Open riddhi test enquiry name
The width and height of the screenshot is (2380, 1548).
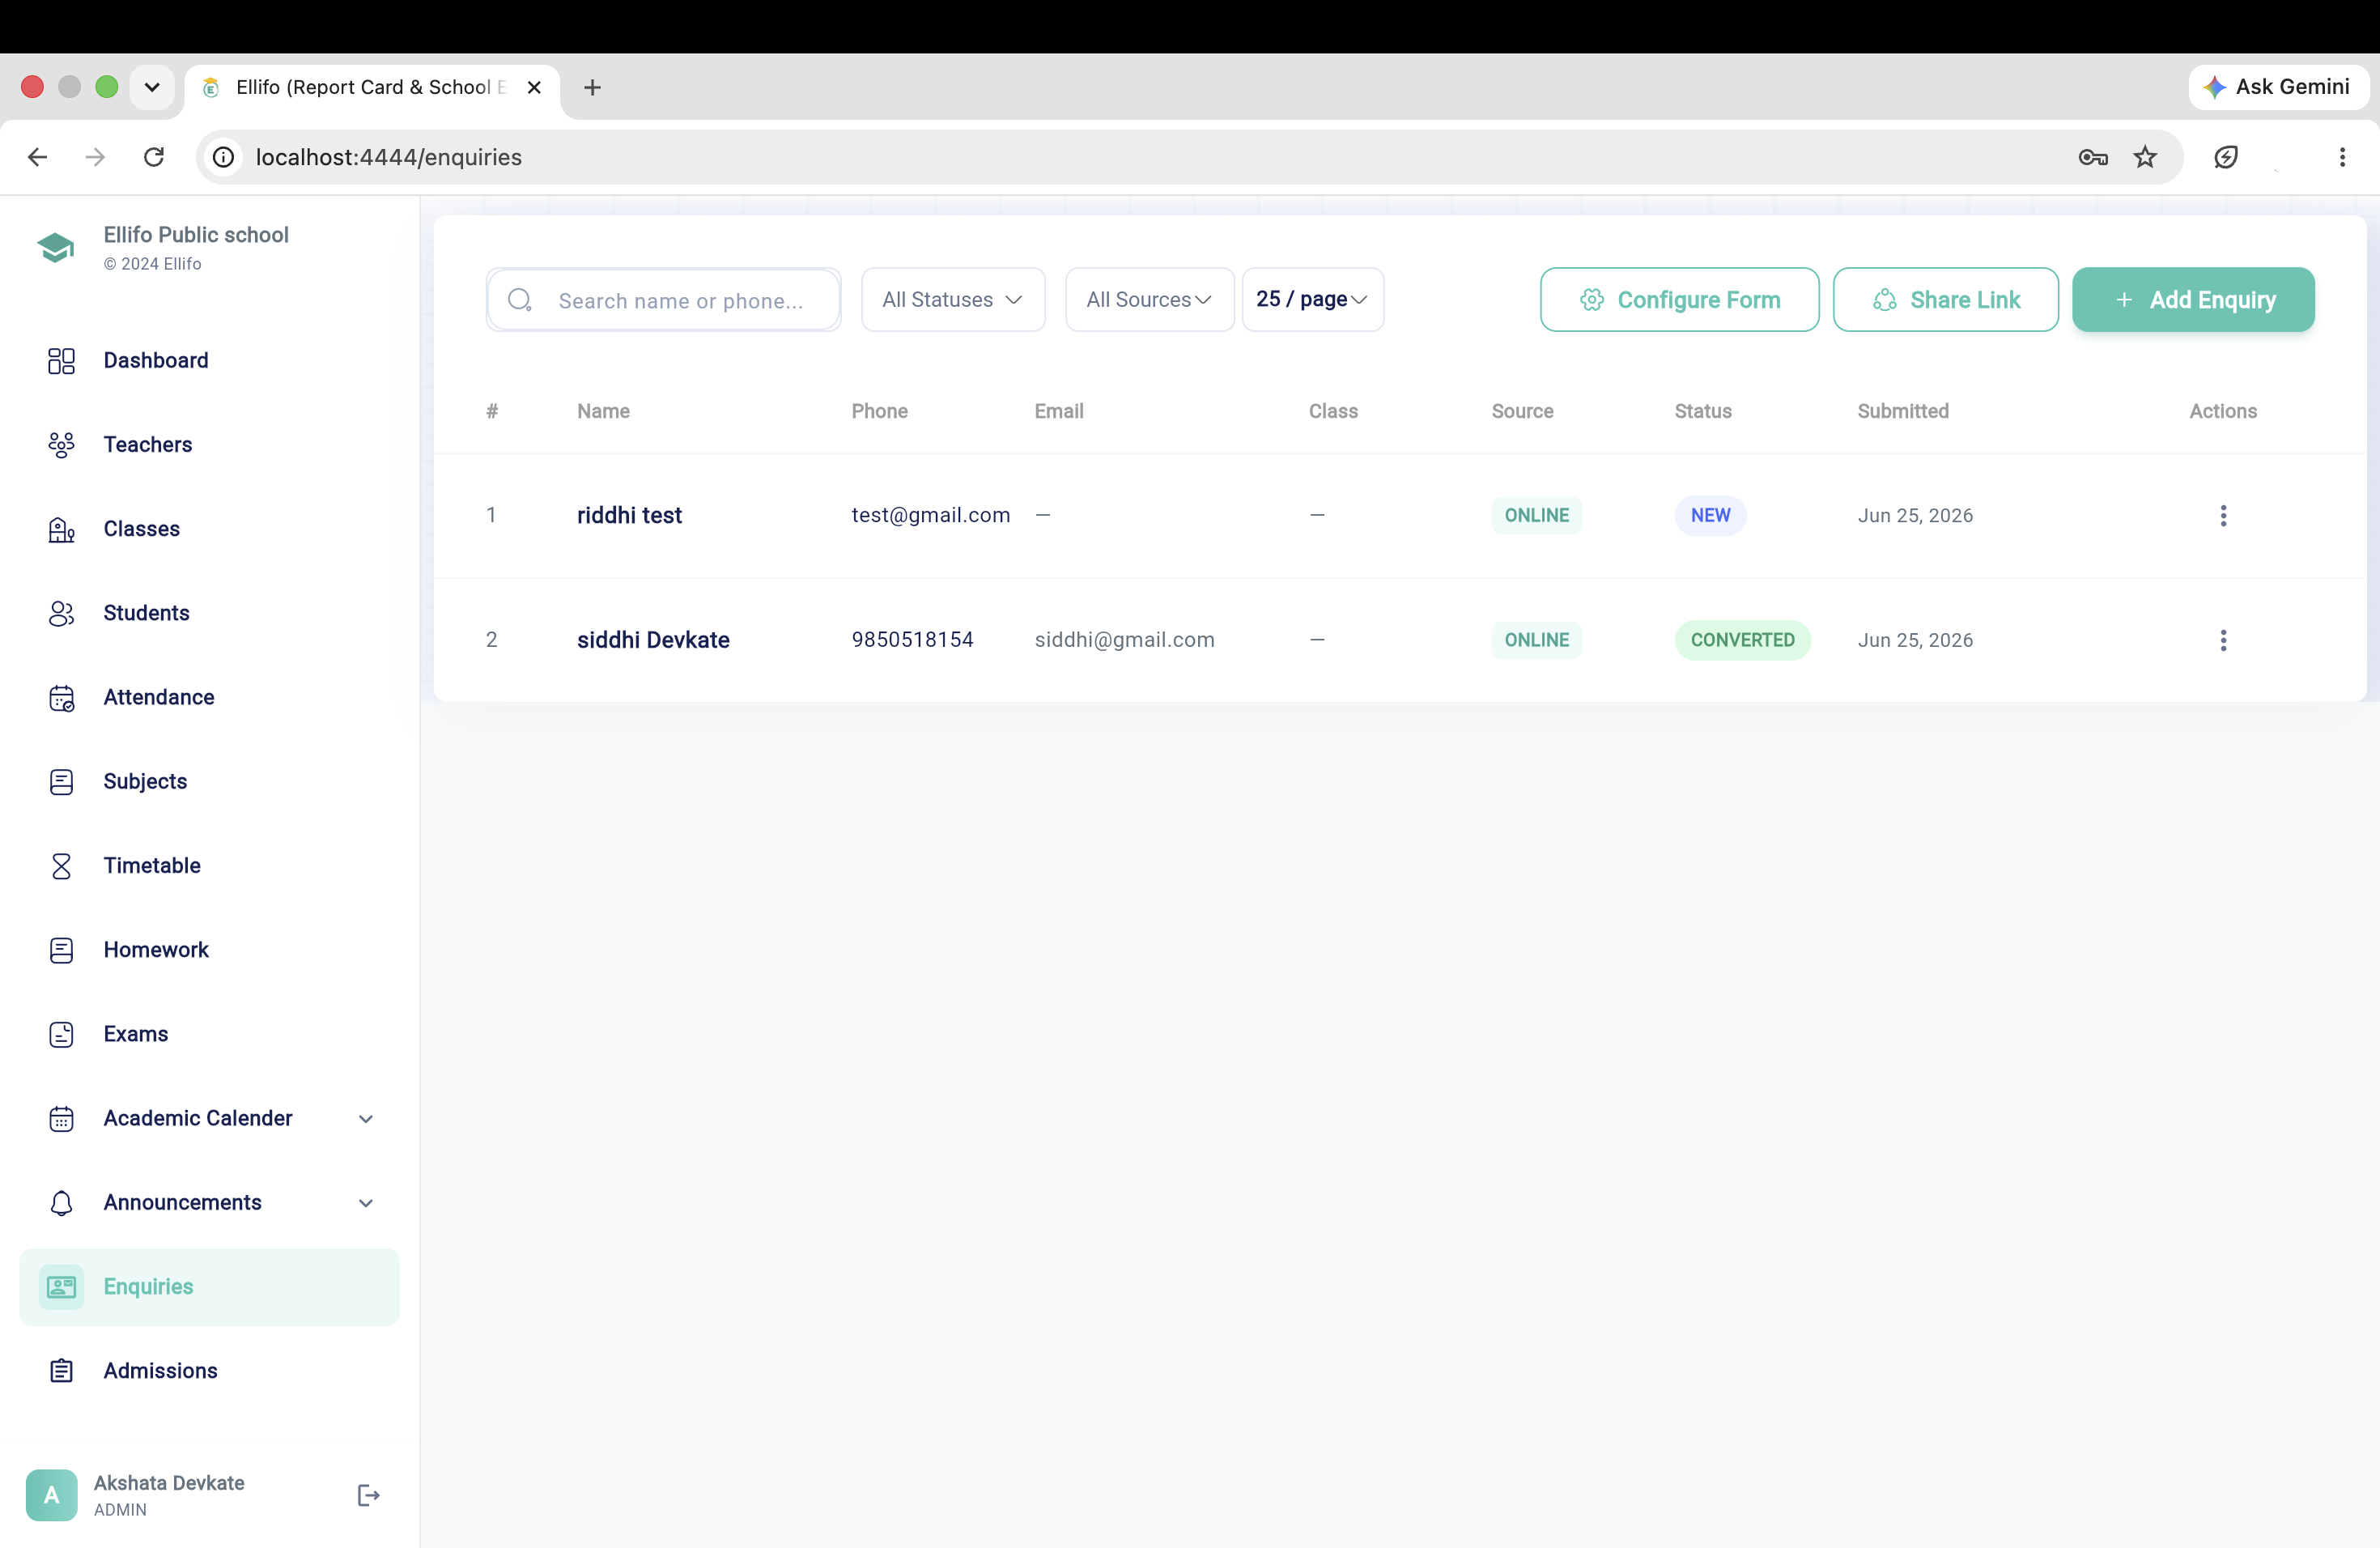[629, 515]
